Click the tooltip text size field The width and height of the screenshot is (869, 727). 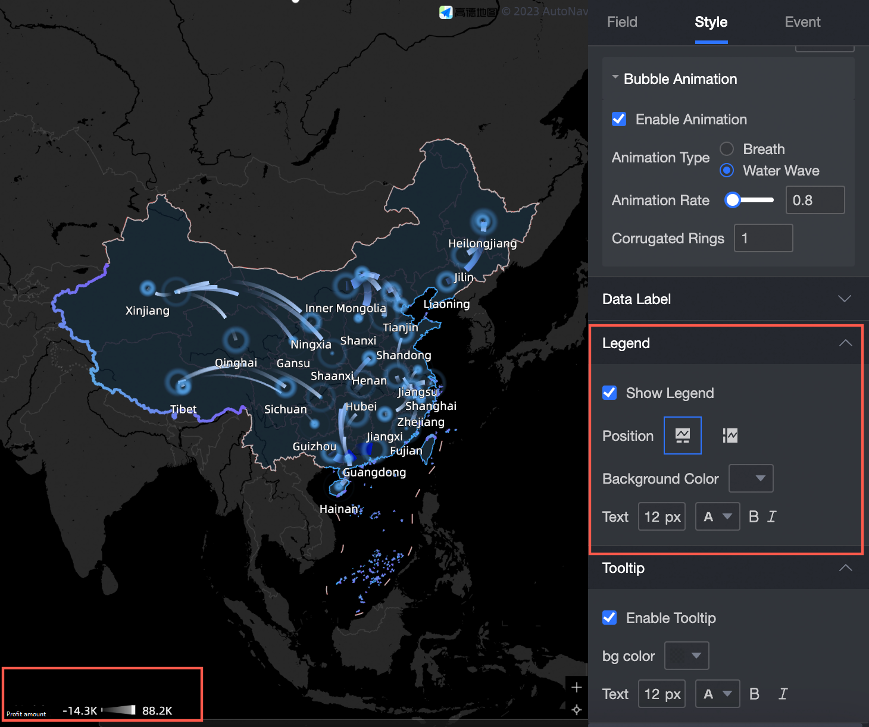tap(662, 694)
